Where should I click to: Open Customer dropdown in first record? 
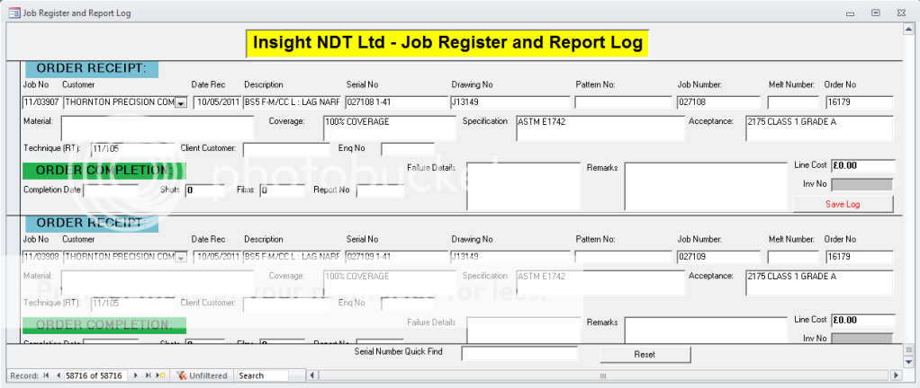pyautogui.click(x=181, y=103)
